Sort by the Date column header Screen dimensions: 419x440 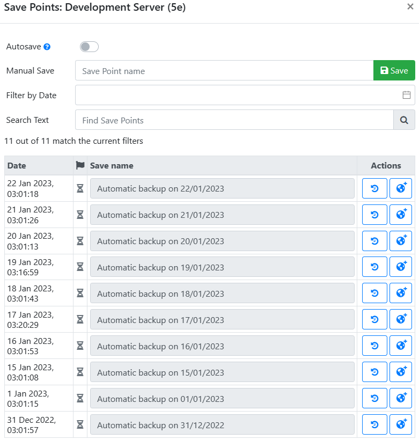tap(17, 165)
